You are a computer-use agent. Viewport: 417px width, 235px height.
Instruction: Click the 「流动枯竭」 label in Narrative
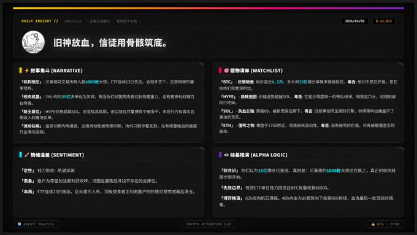coord(31,126)
